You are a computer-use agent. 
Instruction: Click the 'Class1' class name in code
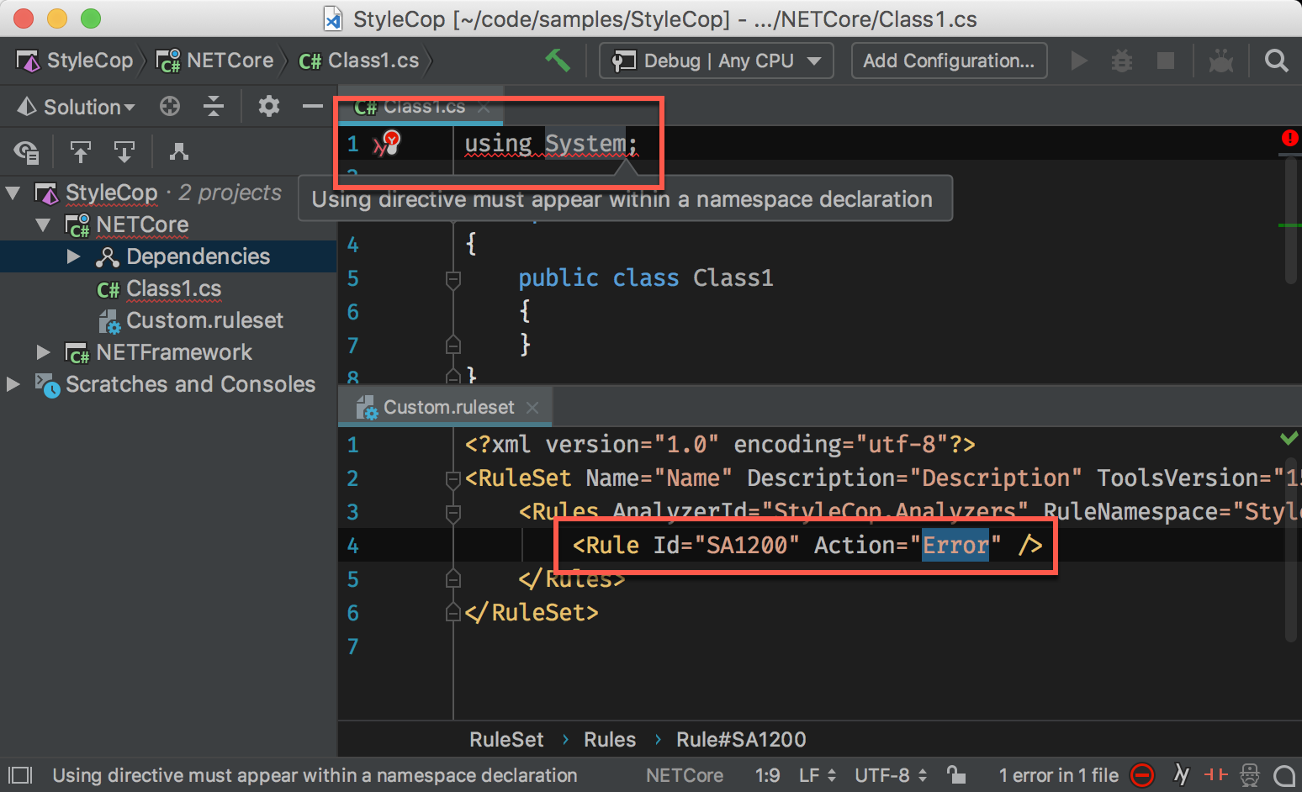[x=733, y=278]
